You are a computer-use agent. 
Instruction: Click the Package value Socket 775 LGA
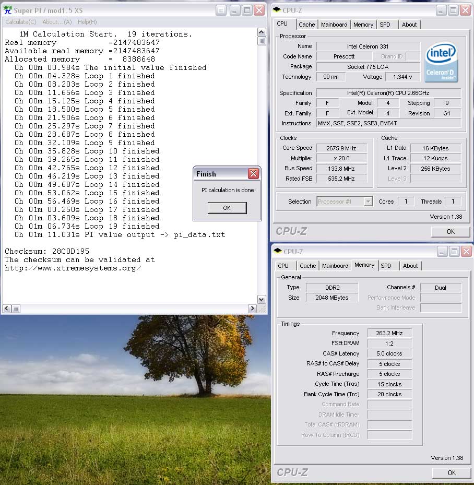(368, 67)
